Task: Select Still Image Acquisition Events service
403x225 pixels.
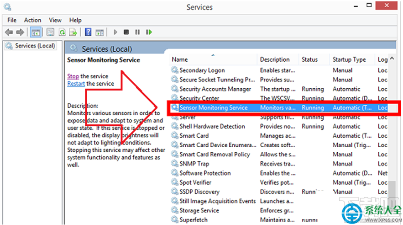Action: (x=280, y=201)
